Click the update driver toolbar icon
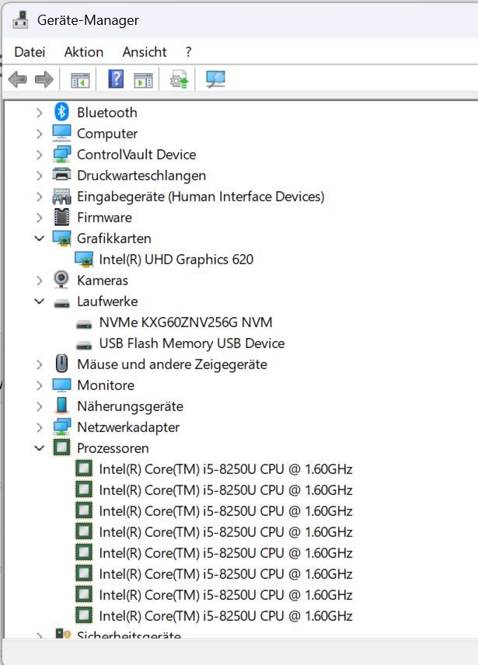This screenshot has width=478, height=665. tap(180, 79)
